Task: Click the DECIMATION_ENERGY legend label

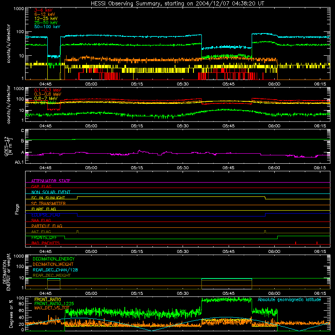Action: (x=54, y=259)
